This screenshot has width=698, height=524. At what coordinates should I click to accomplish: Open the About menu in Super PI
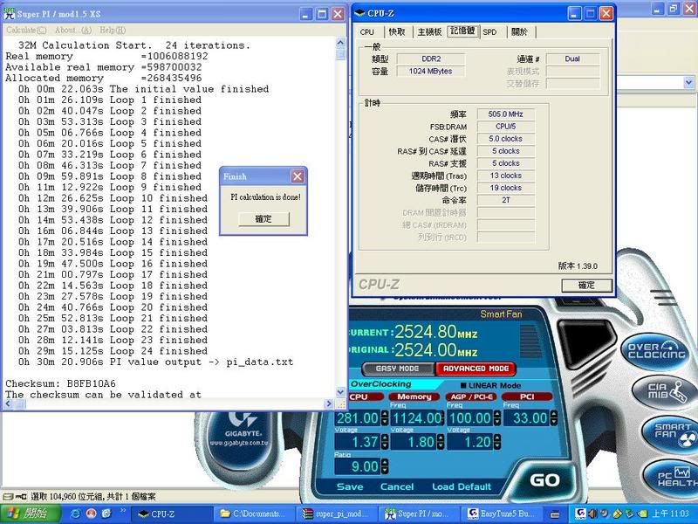point(73,31)
